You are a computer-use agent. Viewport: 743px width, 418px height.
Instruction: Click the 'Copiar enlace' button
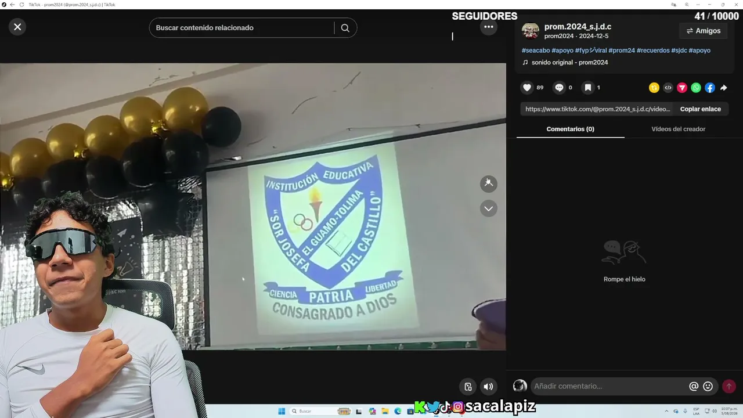tap(701, 109)
